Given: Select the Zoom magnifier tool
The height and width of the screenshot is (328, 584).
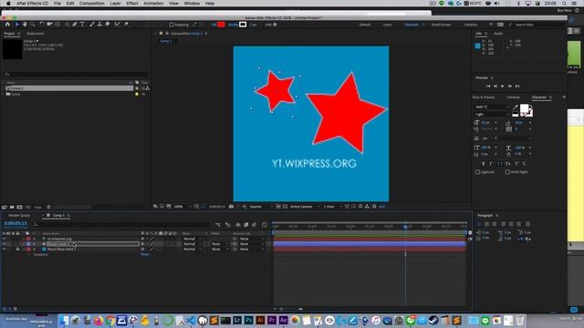Looking at the screenshot, I should (33, 25).
